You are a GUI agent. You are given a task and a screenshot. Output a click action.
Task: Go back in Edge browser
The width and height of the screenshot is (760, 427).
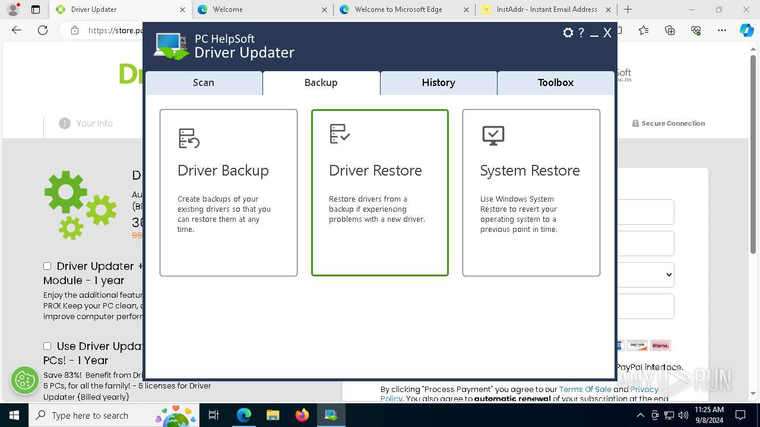(x=17, y=30)
